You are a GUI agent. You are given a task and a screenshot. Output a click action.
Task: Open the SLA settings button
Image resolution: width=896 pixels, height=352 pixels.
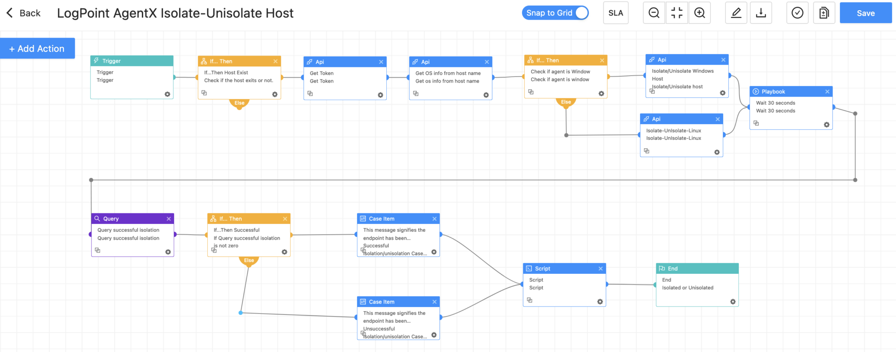pos(616,13)
